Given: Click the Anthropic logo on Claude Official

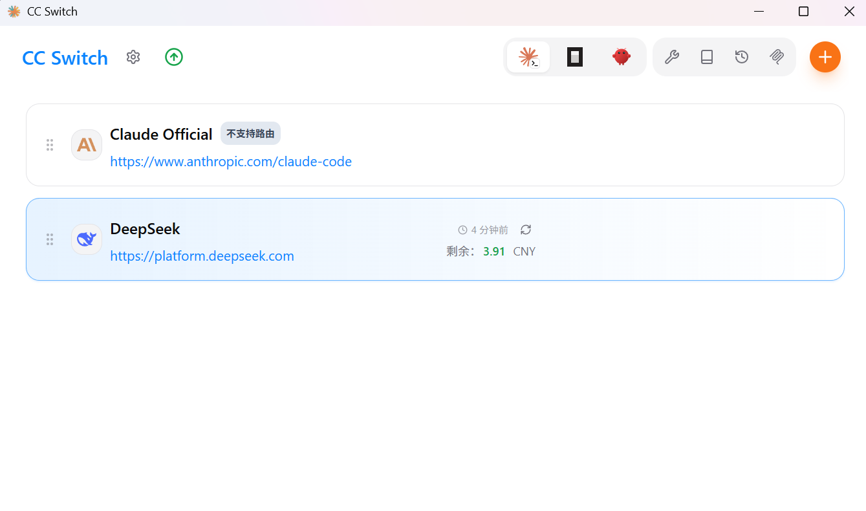Looking at the screenshot, I should [87, 145].
